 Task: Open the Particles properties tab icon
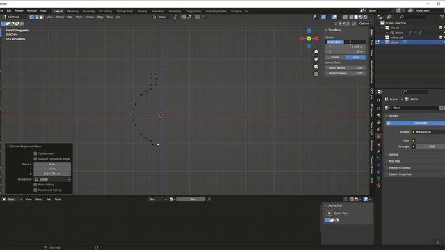pyautogui.click(x=378, y=158)
